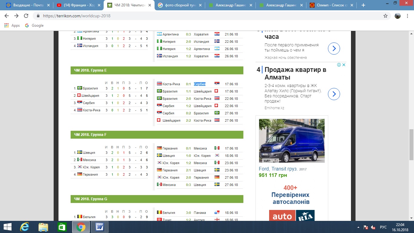Viewport: 414px width, 233px height.
Task: Click the page vertical scrollbar thumb
Action: pyautogui.click(x=411, y=144)
